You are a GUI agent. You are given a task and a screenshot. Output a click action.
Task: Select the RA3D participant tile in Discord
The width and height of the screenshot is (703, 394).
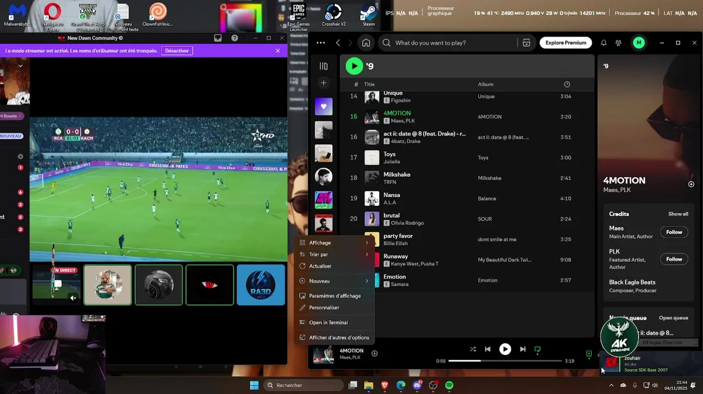[261, 285]
